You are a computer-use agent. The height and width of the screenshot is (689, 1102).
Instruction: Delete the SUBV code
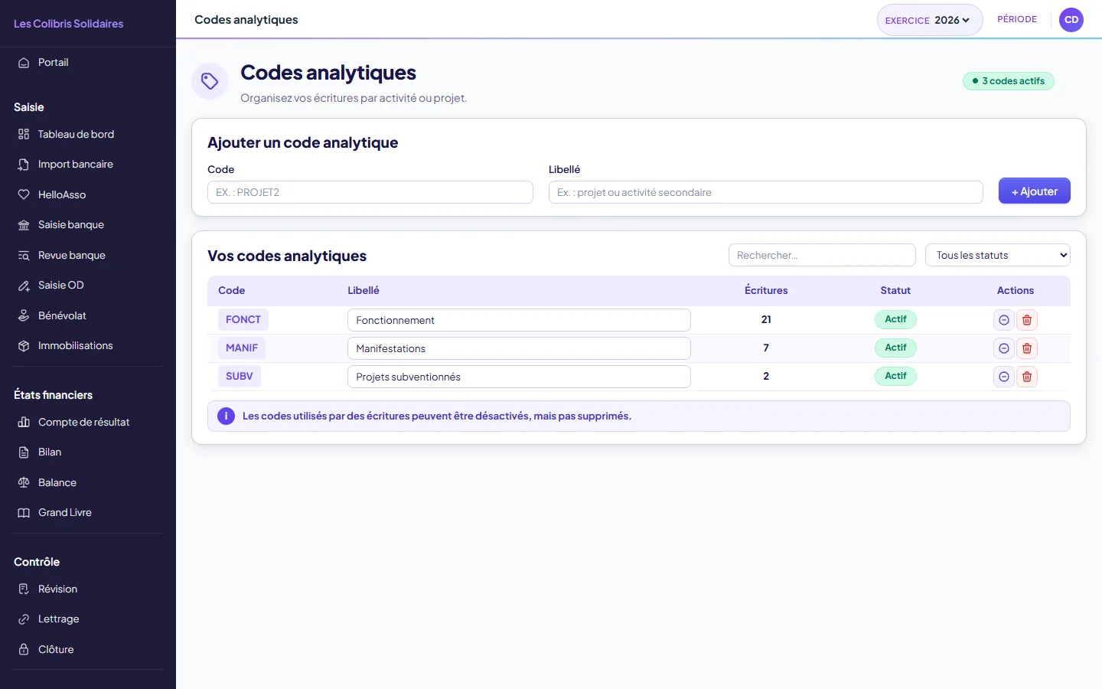coord(1027,377)
